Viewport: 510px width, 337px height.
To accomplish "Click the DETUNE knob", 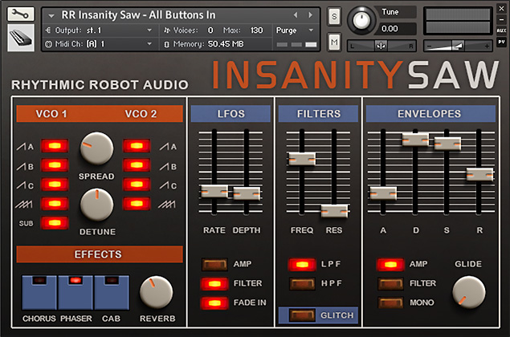I will (x=96, y=205).
